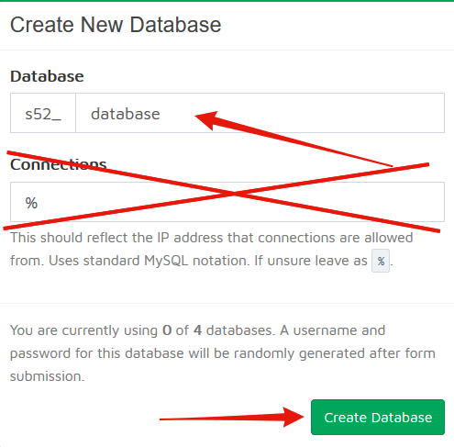Click the bold 4 database limit number
Image resolution: width=454 pixels, height=447 pixels.
[197, 330]
